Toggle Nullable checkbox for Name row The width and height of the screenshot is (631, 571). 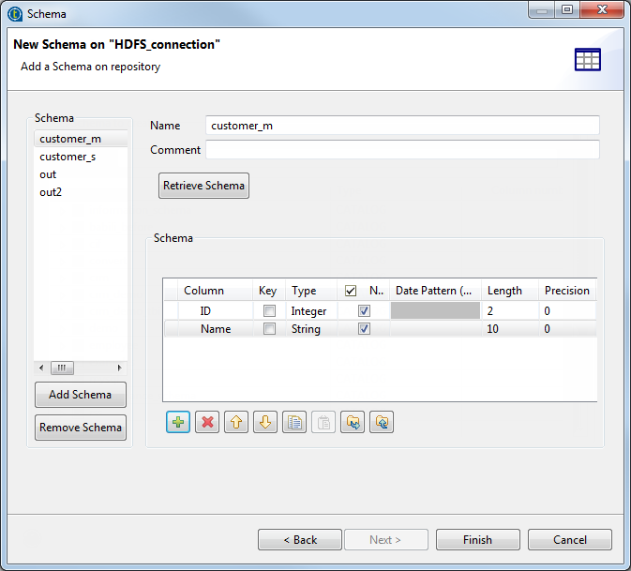point(364,329)
